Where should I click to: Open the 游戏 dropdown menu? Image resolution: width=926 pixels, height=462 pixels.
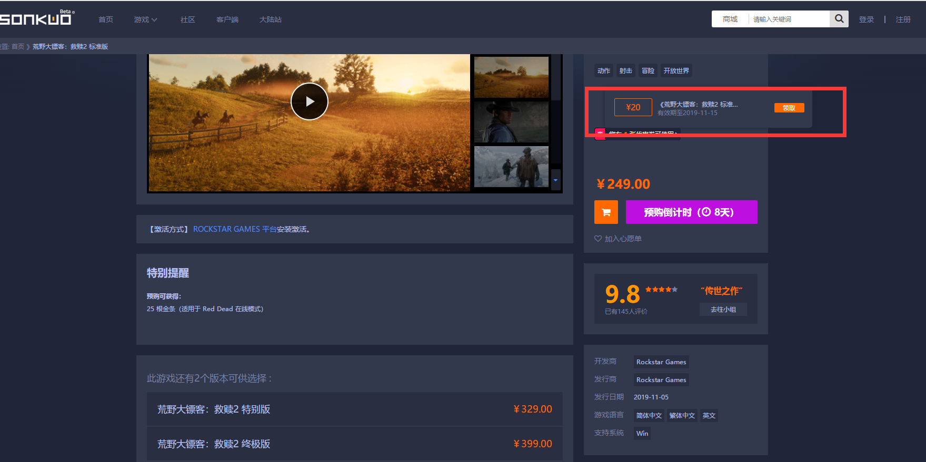[x=145, y=19]
